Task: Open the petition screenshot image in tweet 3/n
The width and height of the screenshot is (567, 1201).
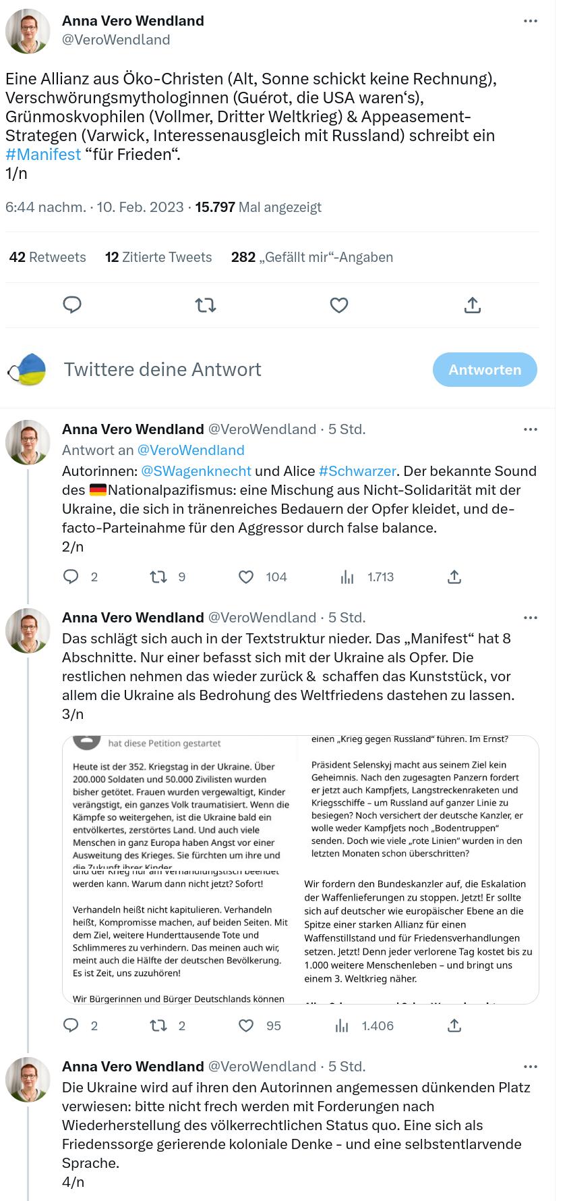Action: (x=300, y=868)
